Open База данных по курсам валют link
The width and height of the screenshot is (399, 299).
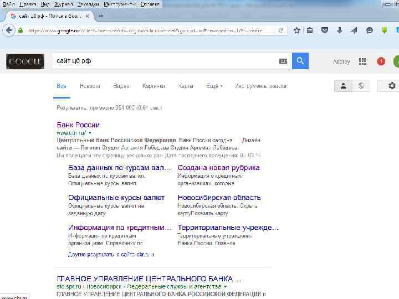click(119, 168)
